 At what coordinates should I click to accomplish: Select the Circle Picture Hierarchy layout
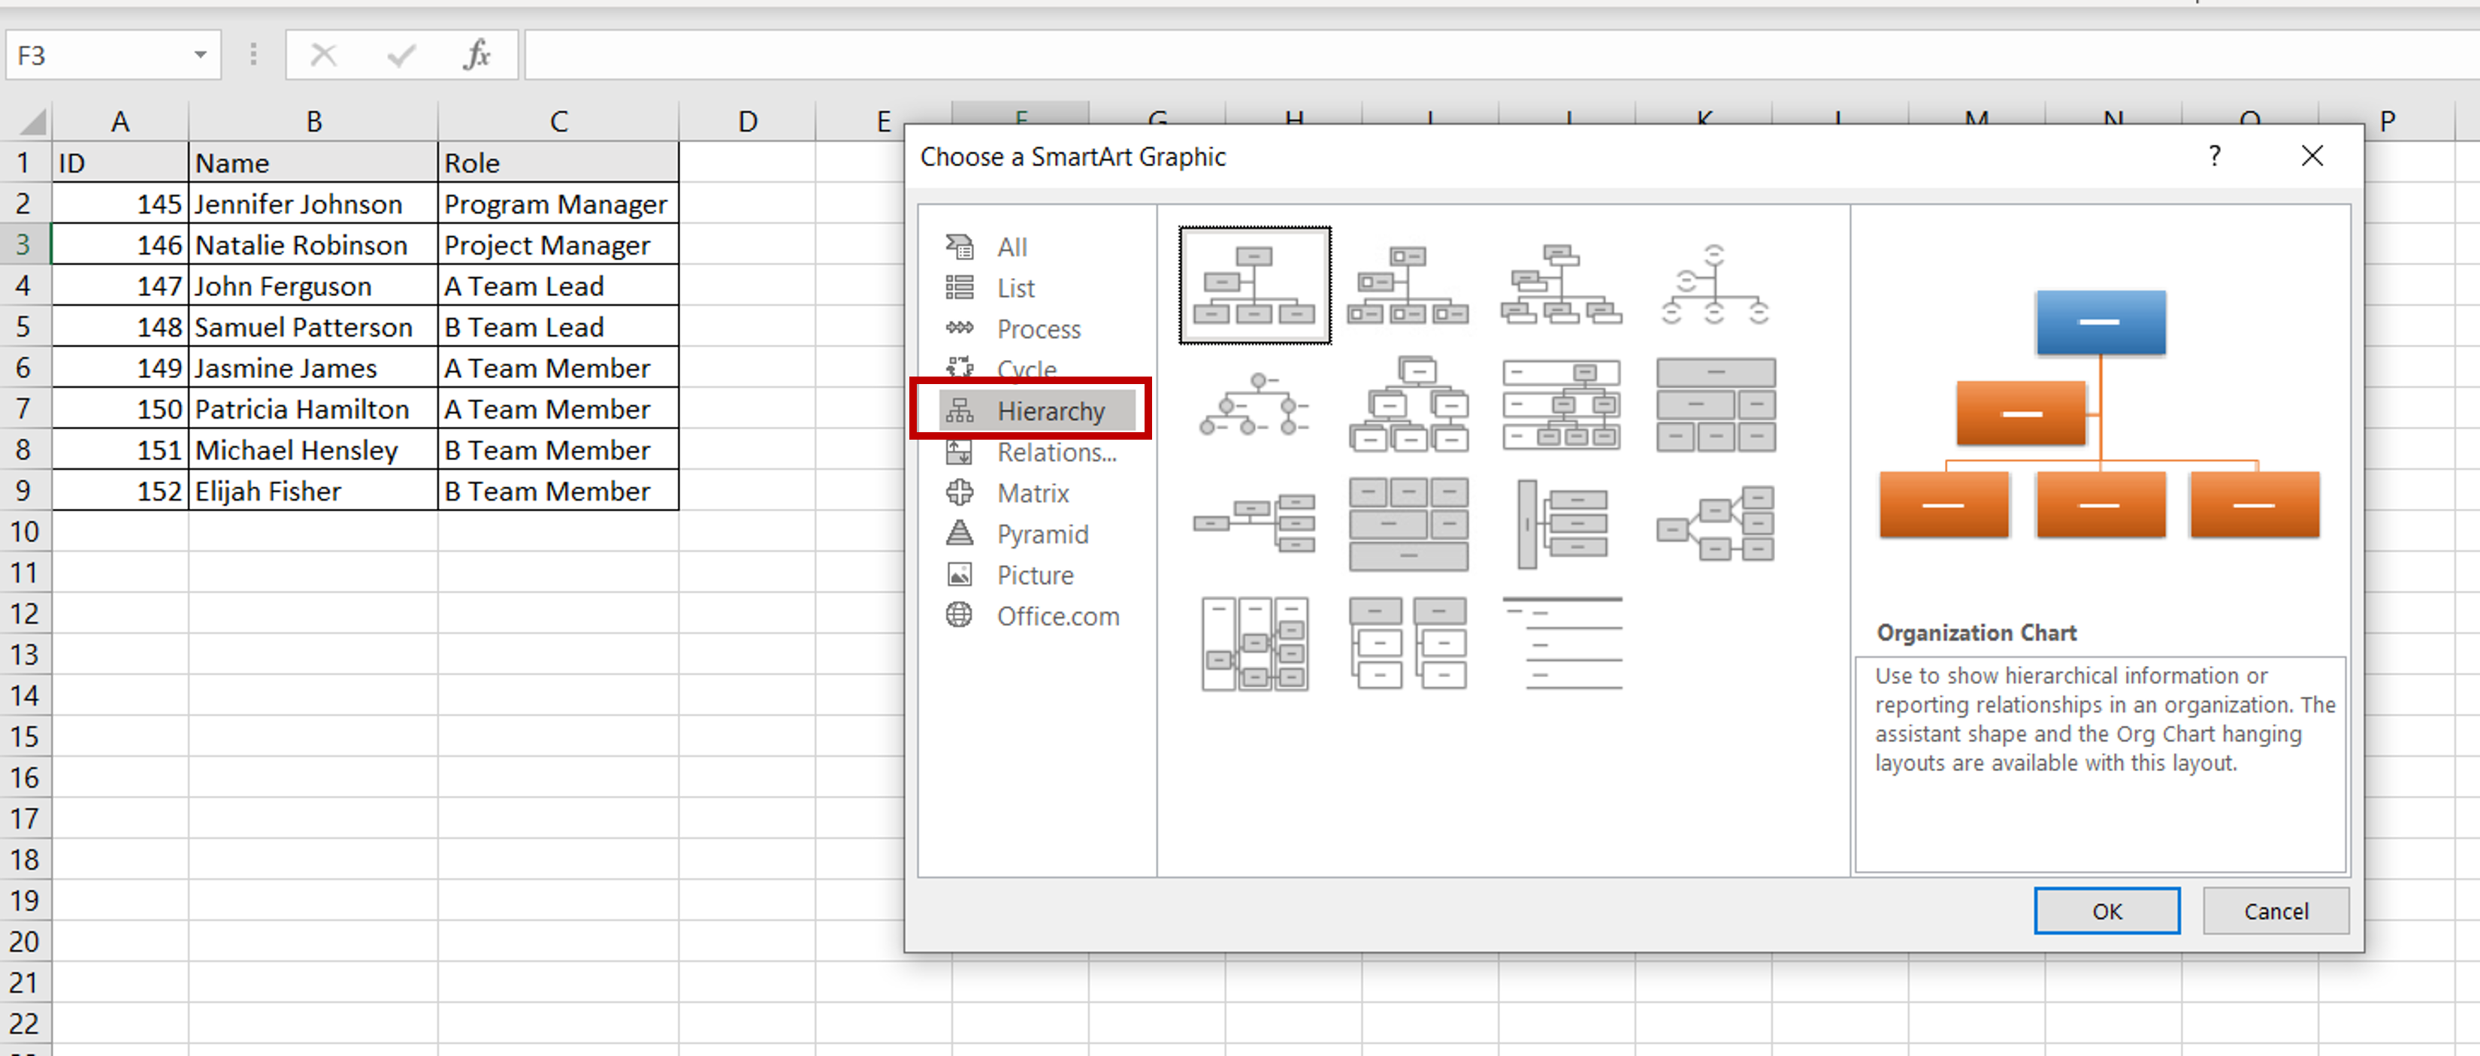[x=1254, y=404]
